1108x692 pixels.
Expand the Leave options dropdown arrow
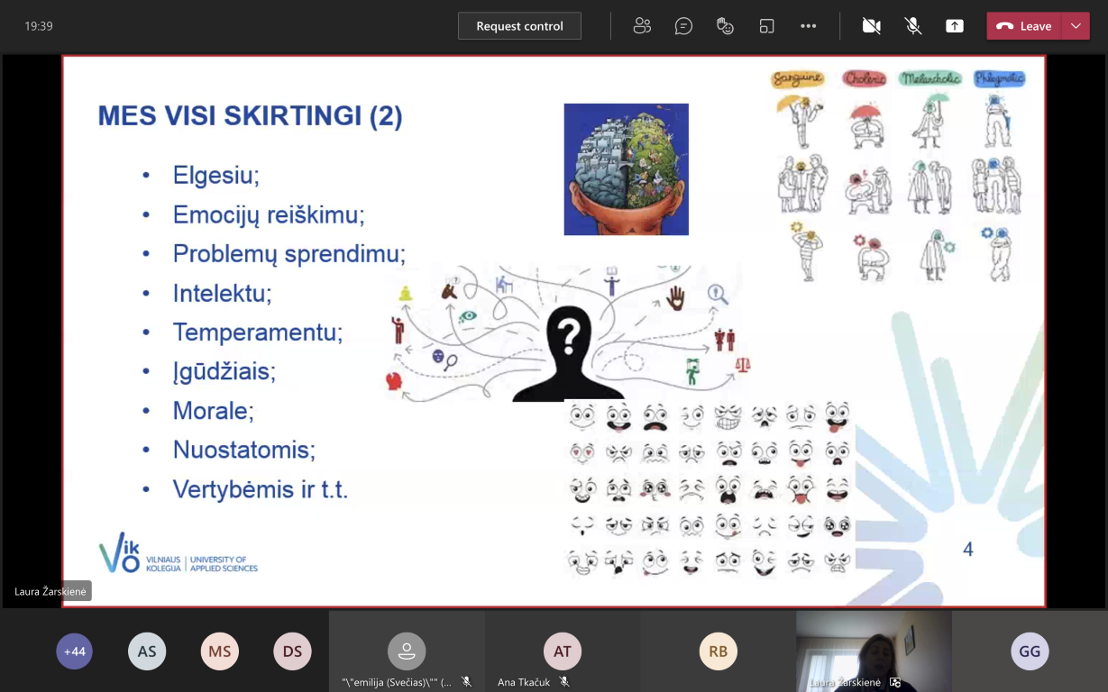point(1076,26)
